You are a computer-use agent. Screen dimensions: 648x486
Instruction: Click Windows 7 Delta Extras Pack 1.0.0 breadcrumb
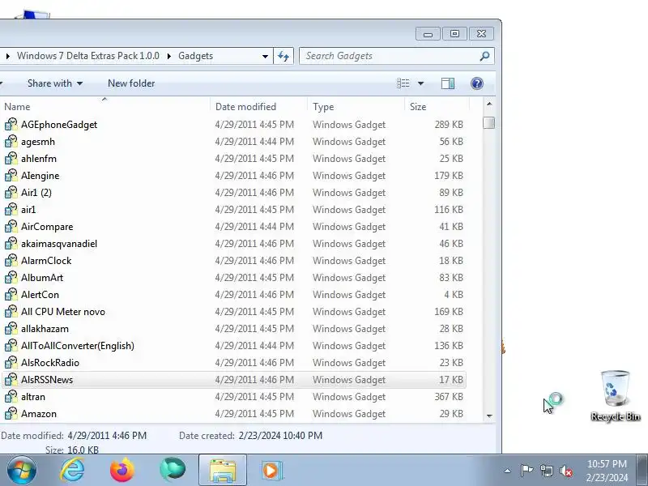pos(88,56)
